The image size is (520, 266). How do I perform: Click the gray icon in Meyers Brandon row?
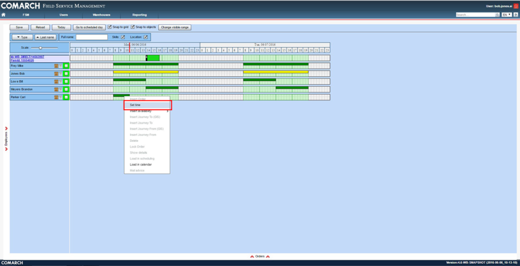(61, 89)
